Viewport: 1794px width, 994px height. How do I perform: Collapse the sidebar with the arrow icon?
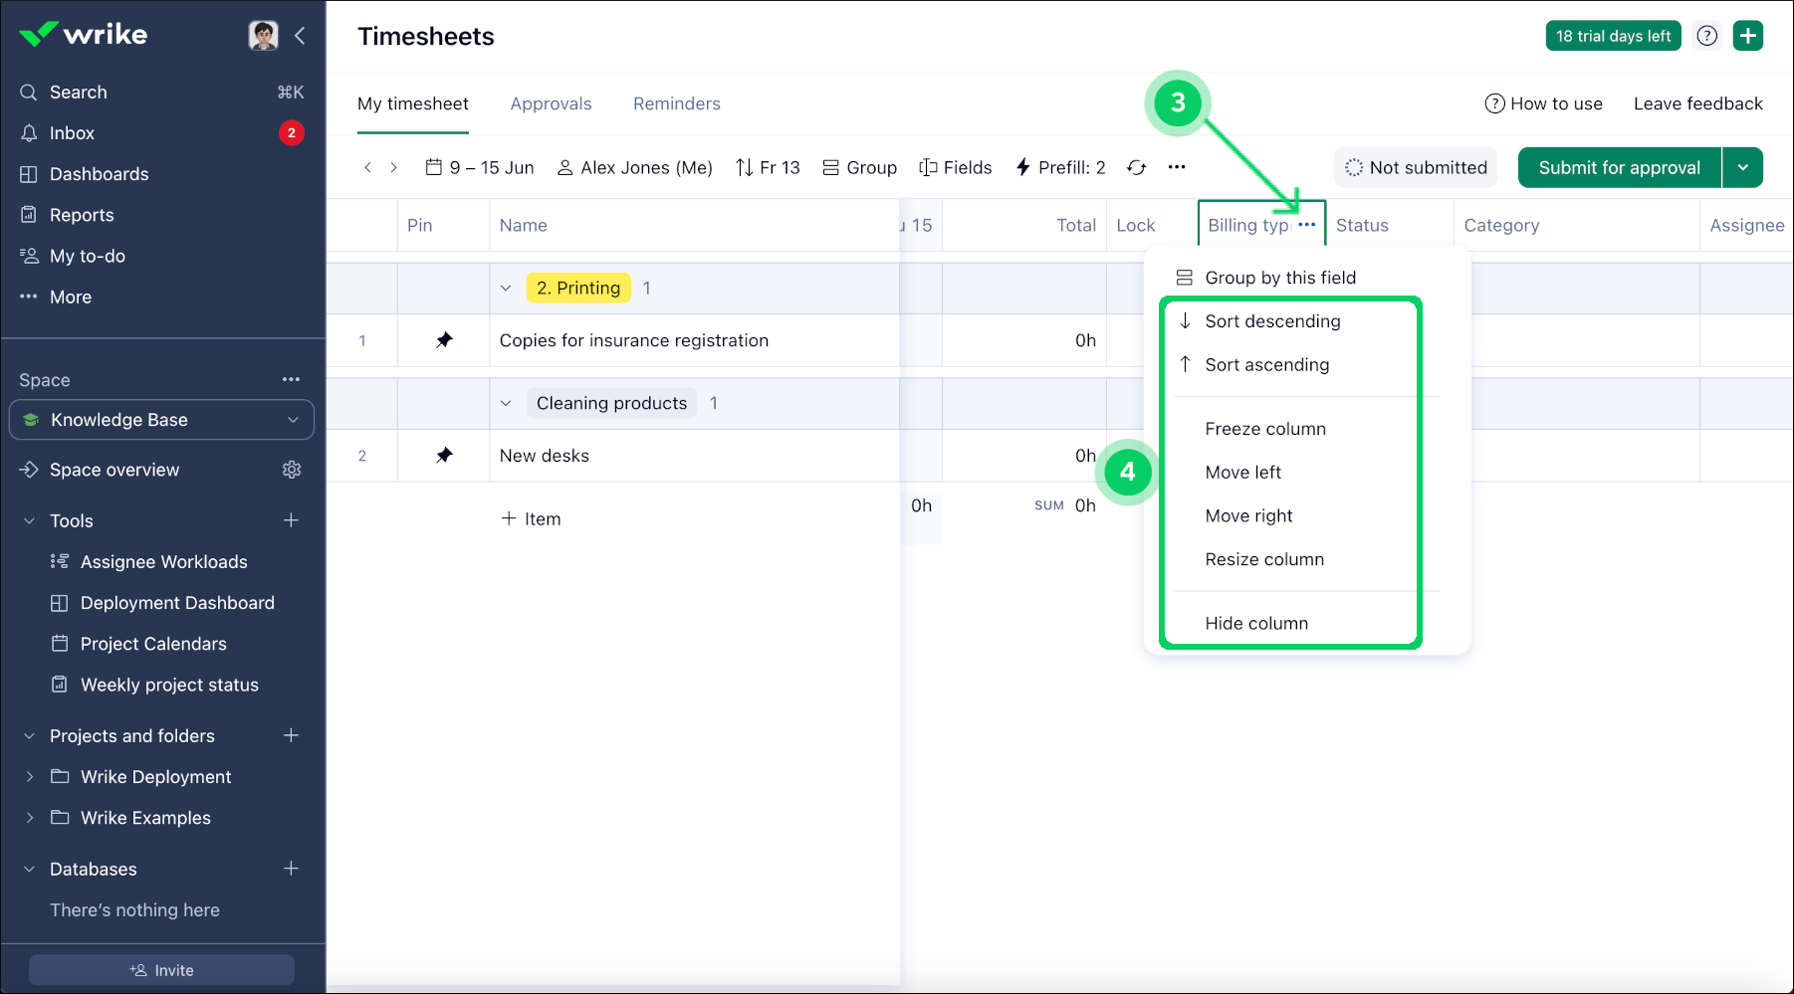click(x=300, y=36)
